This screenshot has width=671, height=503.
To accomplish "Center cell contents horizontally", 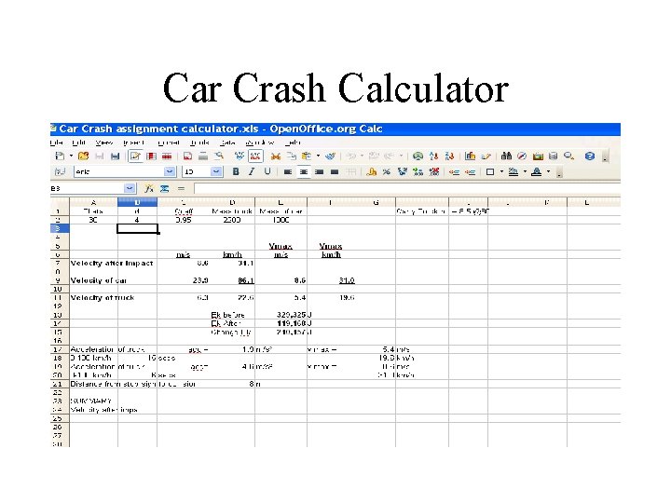I will [x=304, y=172].
